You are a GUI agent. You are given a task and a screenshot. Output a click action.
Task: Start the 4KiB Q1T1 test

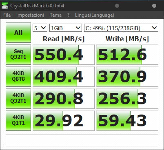pyautogui.click(x=18, y=121)
